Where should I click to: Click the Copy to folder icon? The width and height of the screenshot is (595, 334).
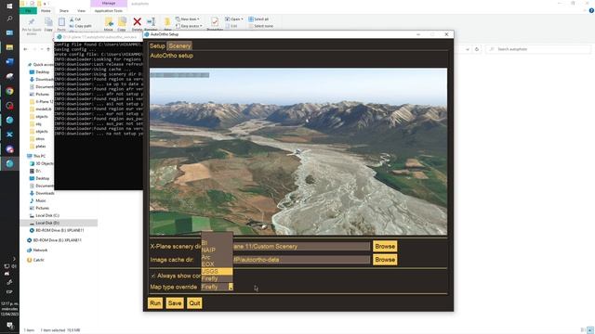coord(122,22)
